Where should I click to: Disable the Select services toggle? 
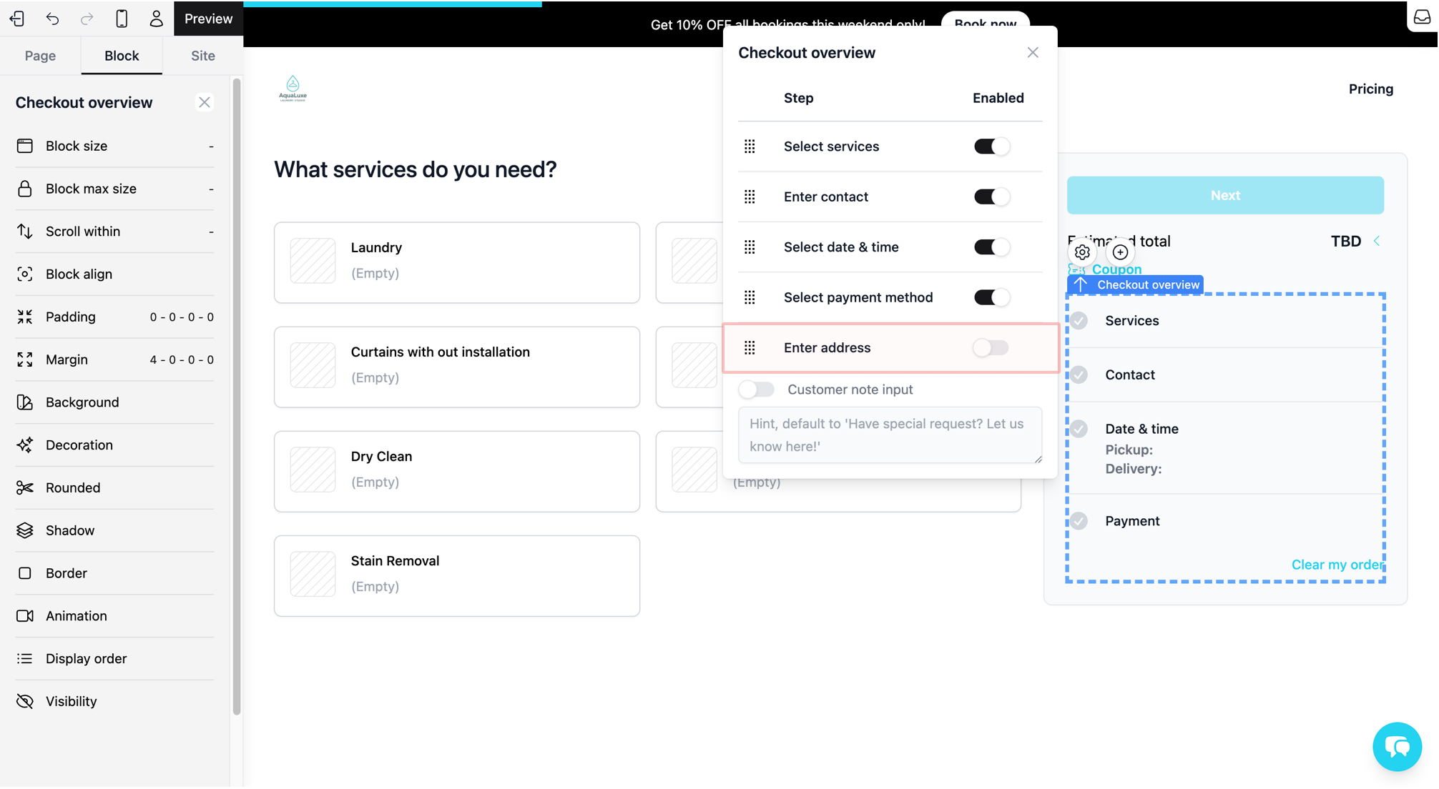991,147
